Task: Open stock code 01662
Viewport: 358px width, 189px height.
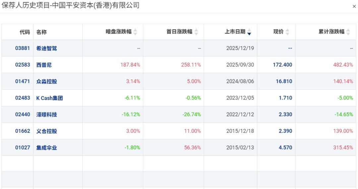Action: 23,131
